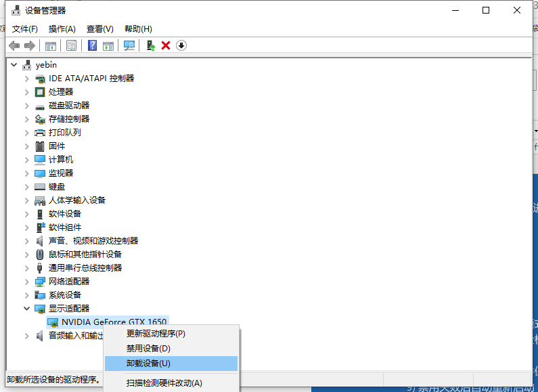Choose 扫描检测硬件改动(A) from context menu
Image resolution: width=538 pixels, height=392 pixels.
coord(171,383)
